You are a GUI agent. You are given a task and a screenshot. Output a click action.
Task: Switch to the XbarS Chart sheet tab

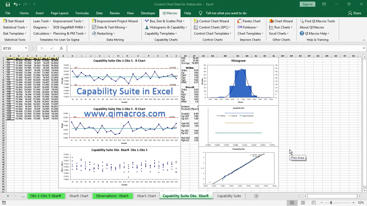pyautogui.click(x=146, y=196)
